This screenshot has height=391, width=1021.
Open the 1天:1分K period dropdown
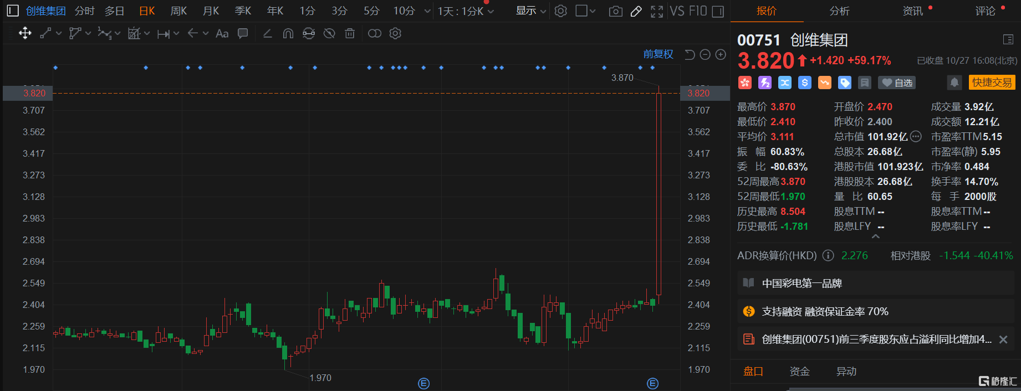click(x=466, y=11)
